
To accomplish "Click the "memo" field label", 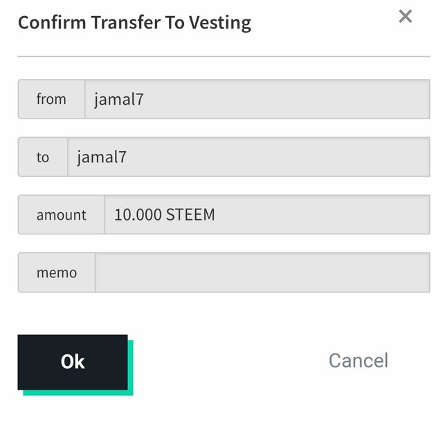I will [57, 272].
